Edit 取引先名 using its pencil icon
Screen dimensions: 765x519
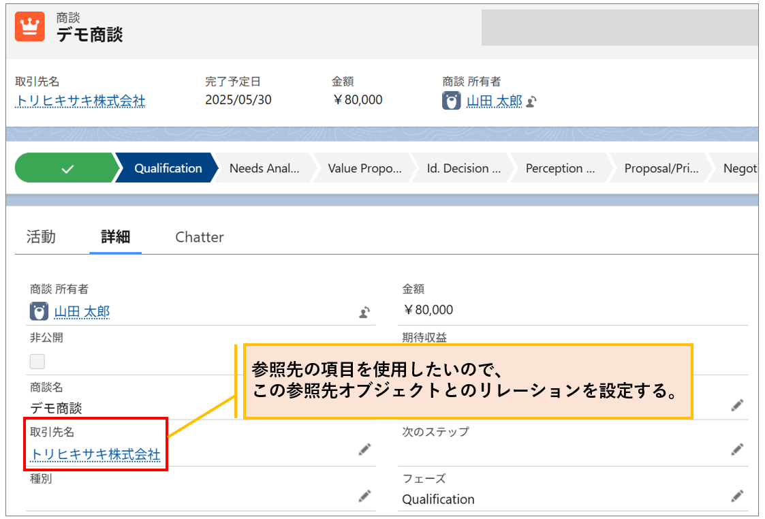click(x=364, y=450)
